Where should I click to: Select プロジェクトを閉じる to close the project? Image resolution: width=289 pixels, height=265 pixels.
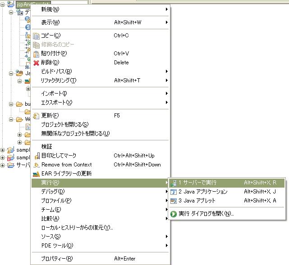coord(64,125)
